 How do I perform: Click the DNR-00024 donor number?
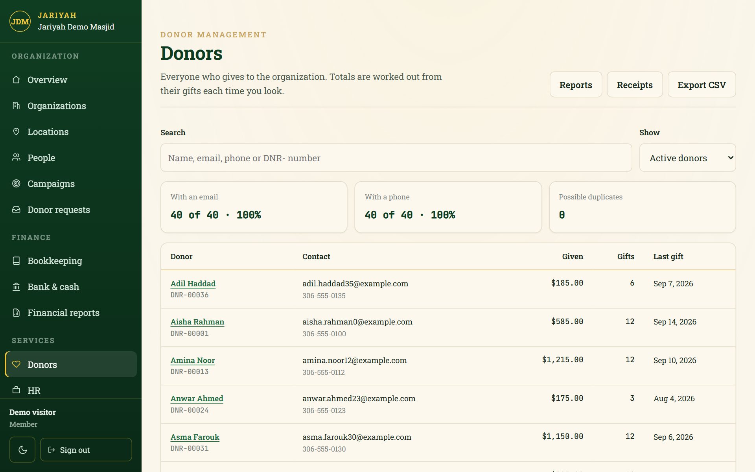[190, 410]
